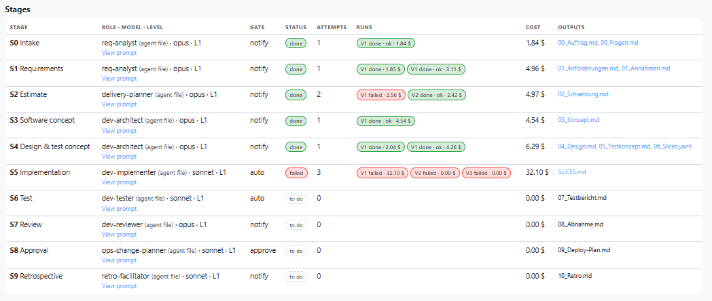Click the OUTPUTS column header
The image size is (712, 301).
(571, 27)
